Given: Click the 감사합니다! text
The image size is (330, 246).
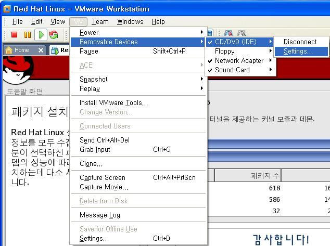Looking at the screenshot, I should (281, 240).
